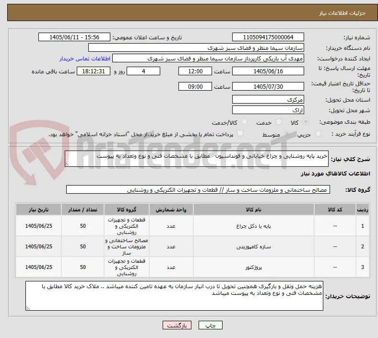Click the deadline time 12:00 field
Image resolution: width=378 pixels, height=338 pixels.
[195, 71]
